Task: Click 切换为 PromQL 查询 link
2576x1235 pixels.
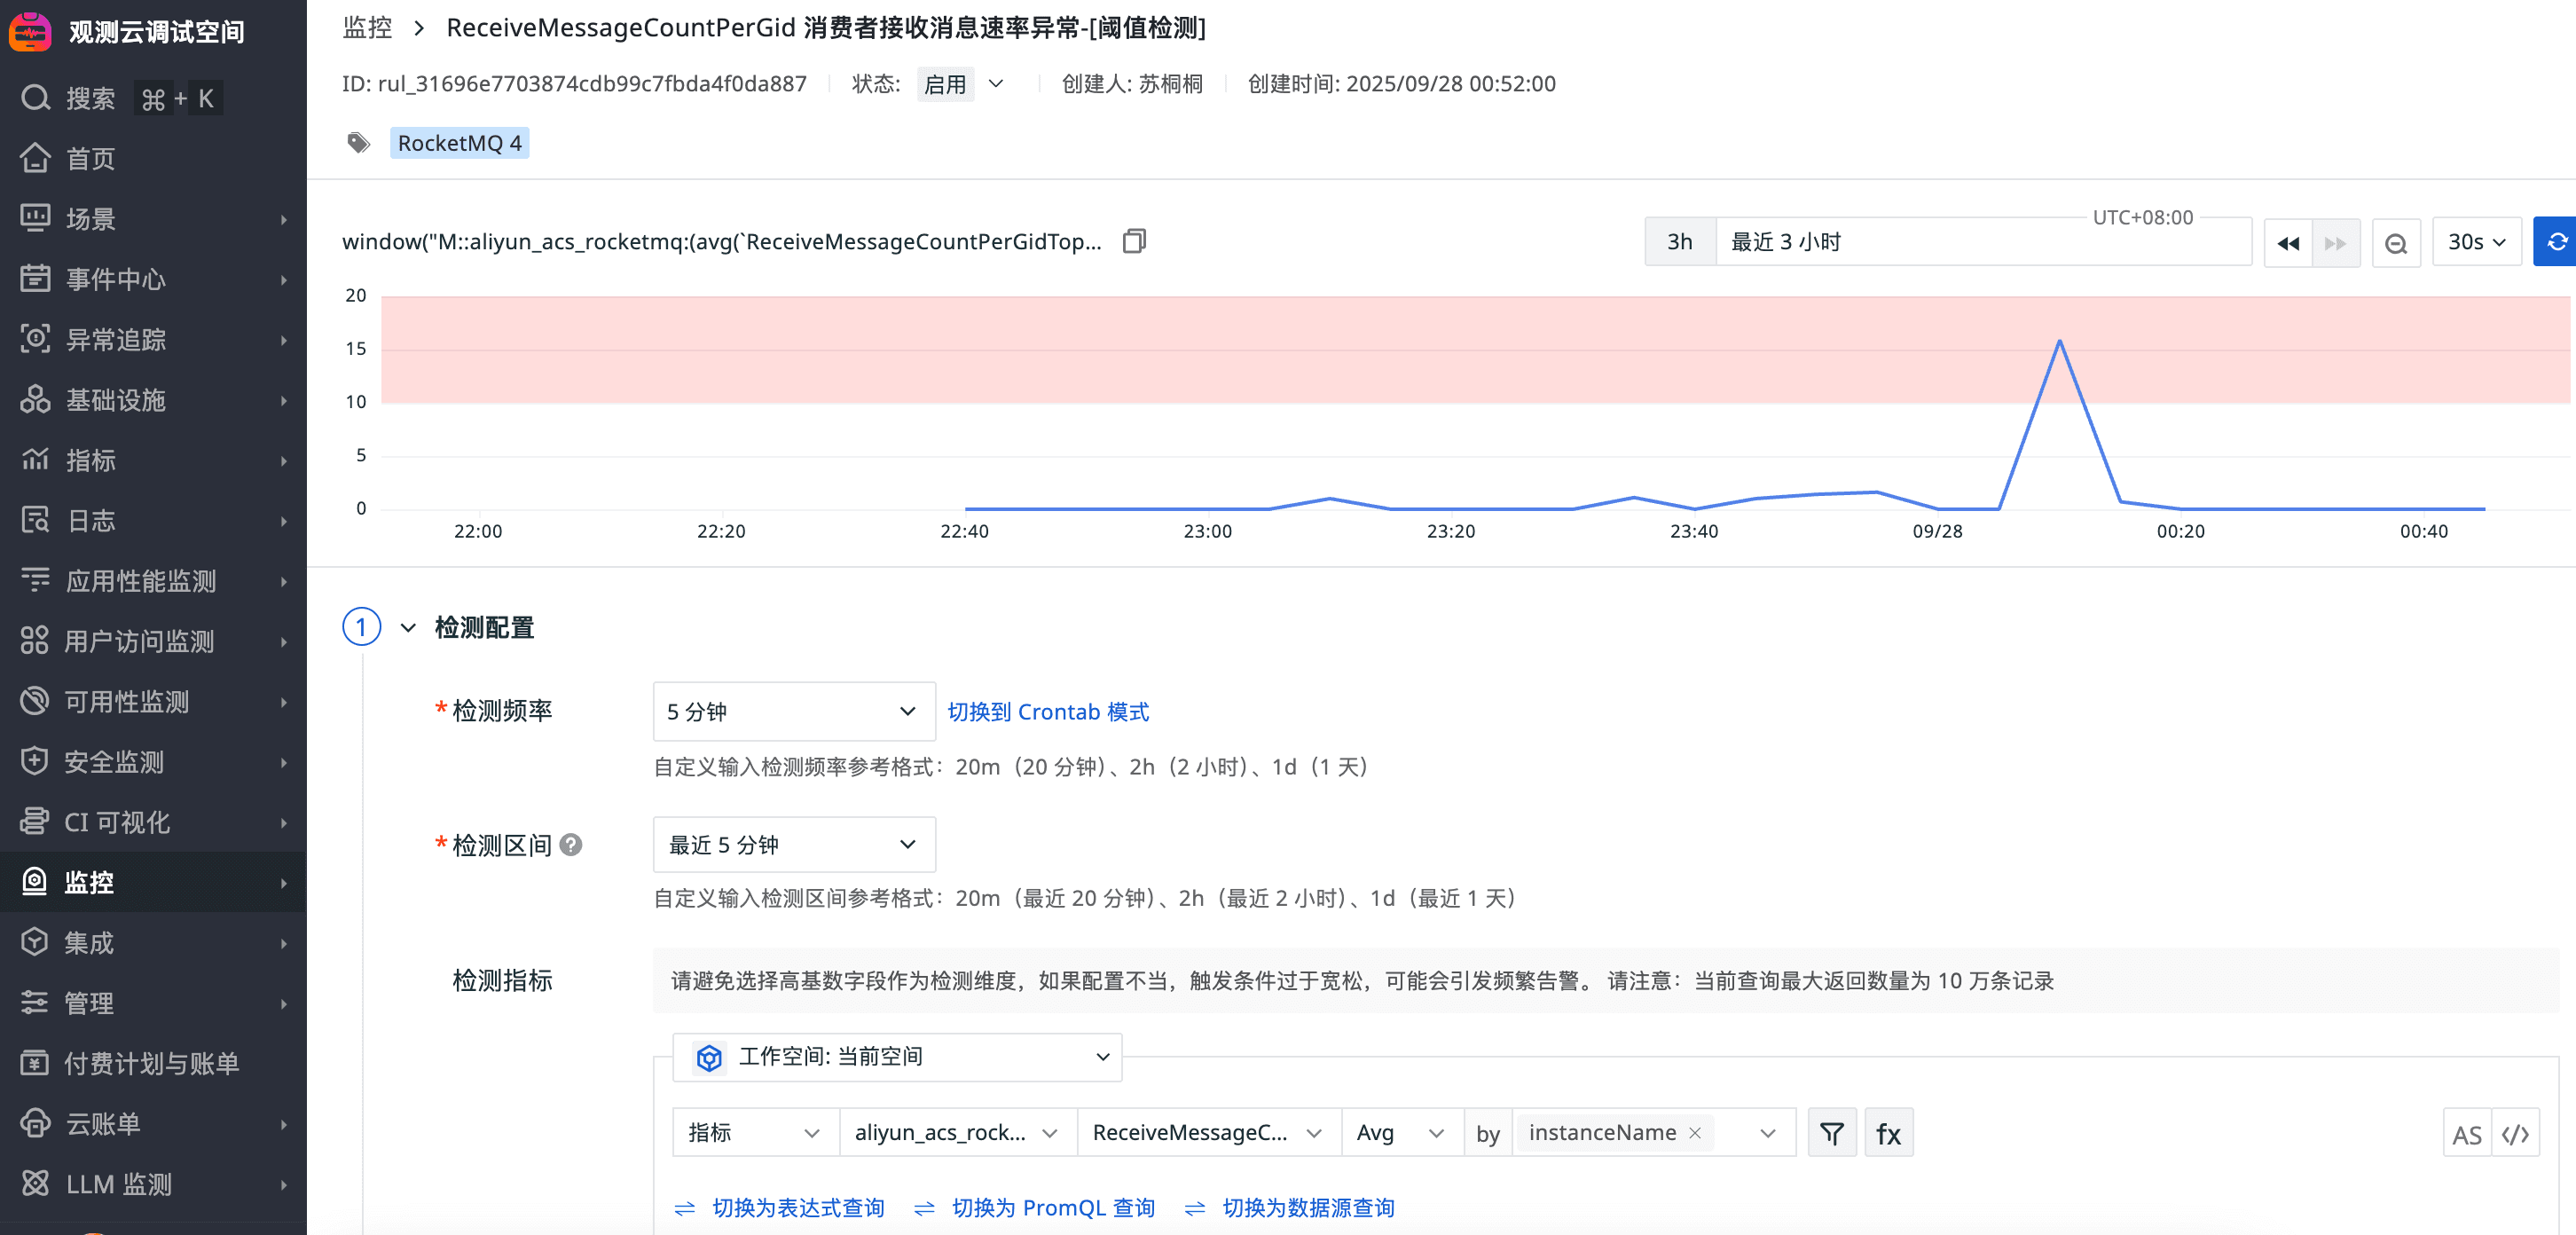Action: tap(1052, 1208)
